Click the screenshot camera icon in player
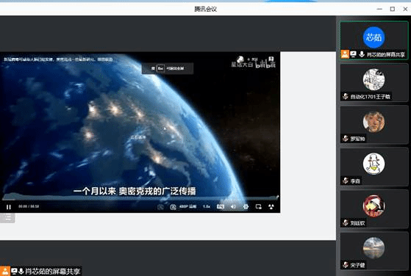Image resolution: width=411 pixels, height=276 pixels. tap(173, 207)
